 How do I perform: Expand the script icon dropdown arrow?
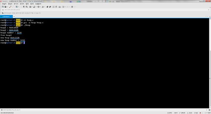tap(65, 7)
